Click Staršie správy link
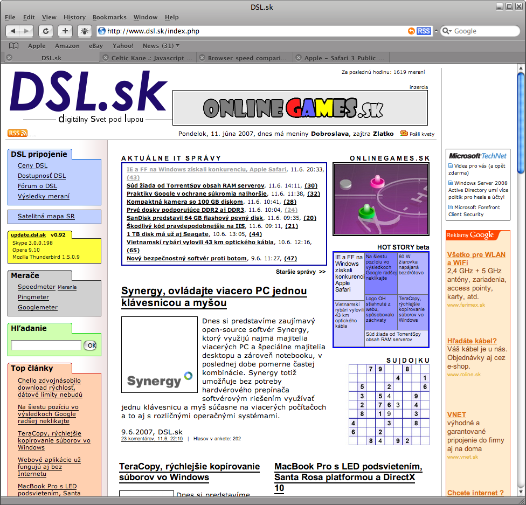This screenshot has width=526, height=505. (x=301, y=272)
